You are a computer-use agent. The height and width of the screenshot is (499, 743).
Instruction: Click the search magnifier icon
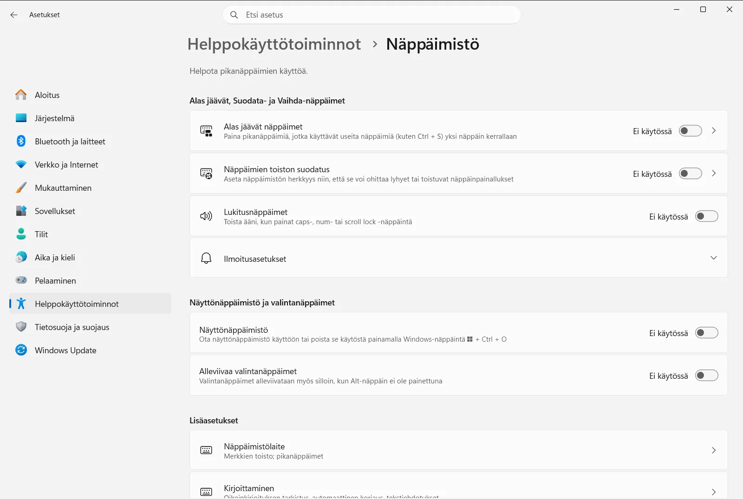pyautogui.click(x=235, y=15)
